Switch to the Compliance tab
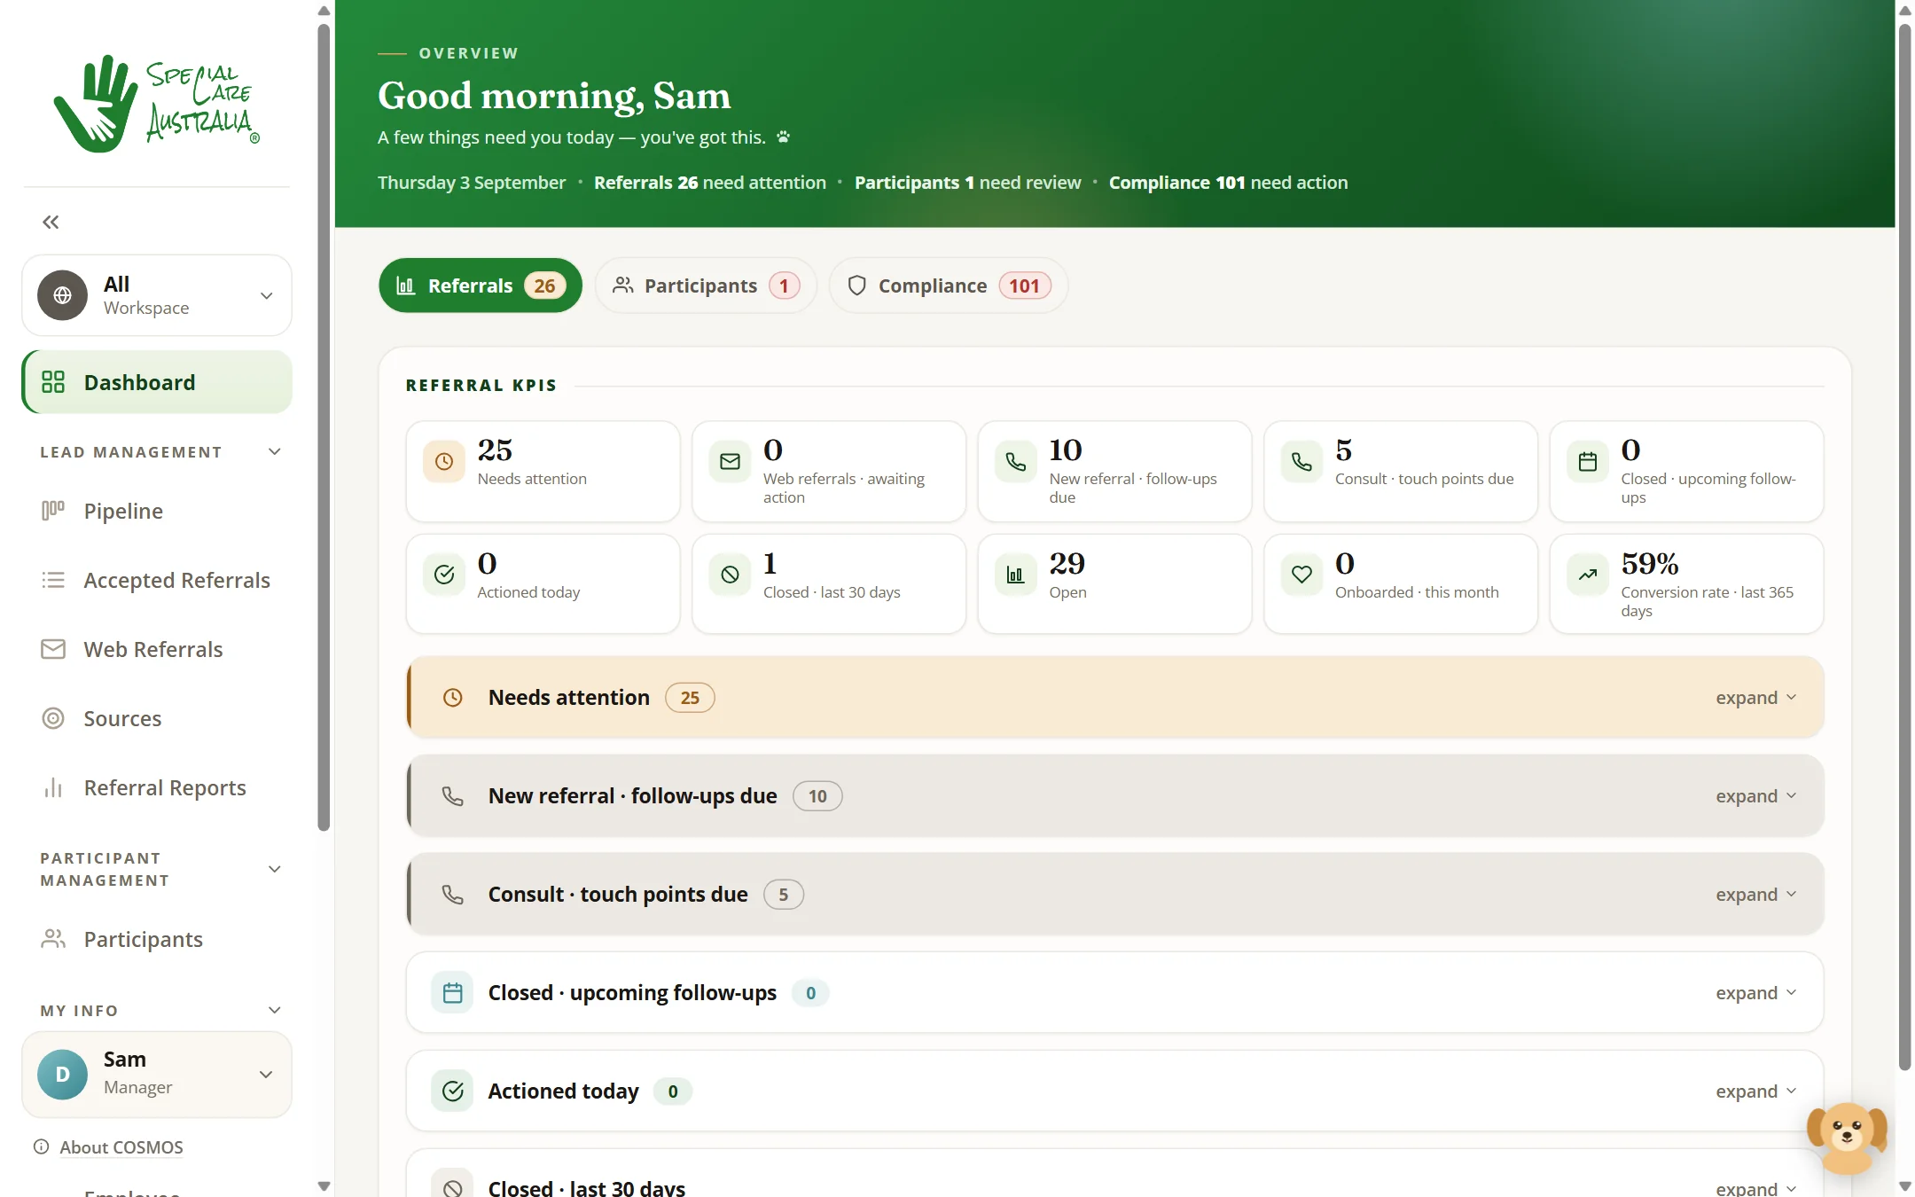1915x1197 pixels. (x=948, y=286)
